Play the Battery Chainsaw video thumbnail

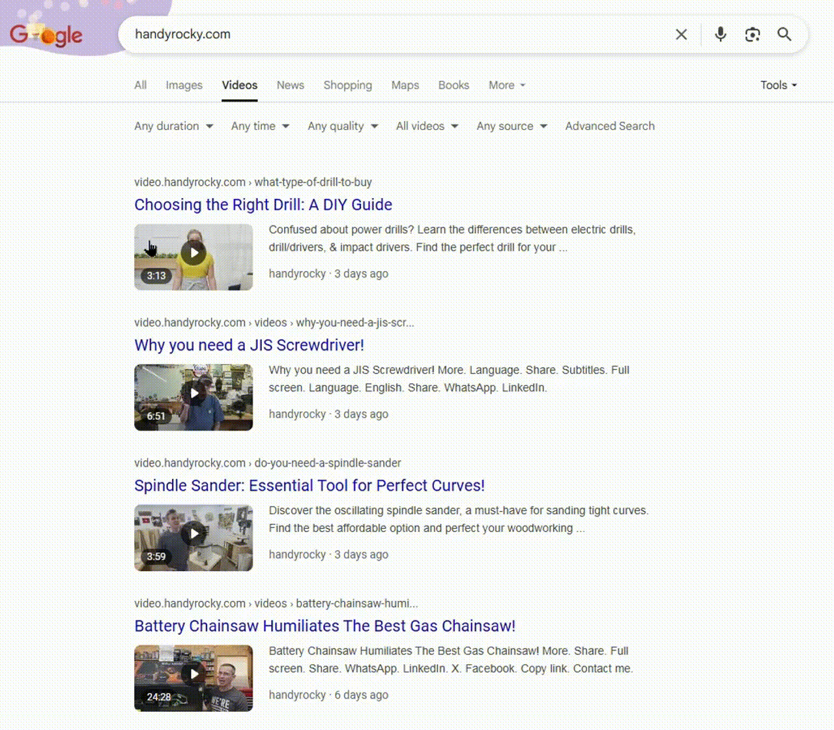click(194, 678)
